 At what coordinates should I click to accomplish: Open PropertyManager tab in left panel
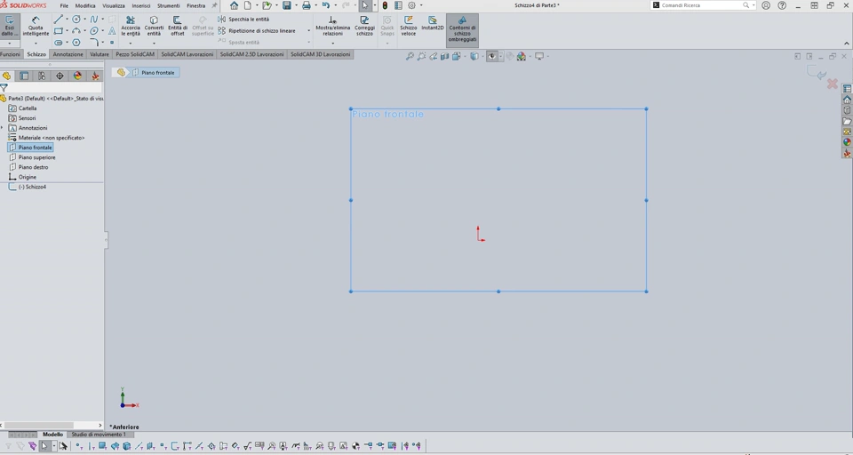pyautogui.click(x=24, y=76)
